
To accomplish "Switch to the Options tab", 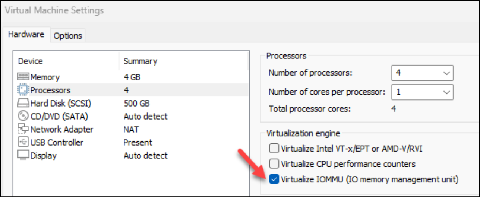I will pos(67,36).
